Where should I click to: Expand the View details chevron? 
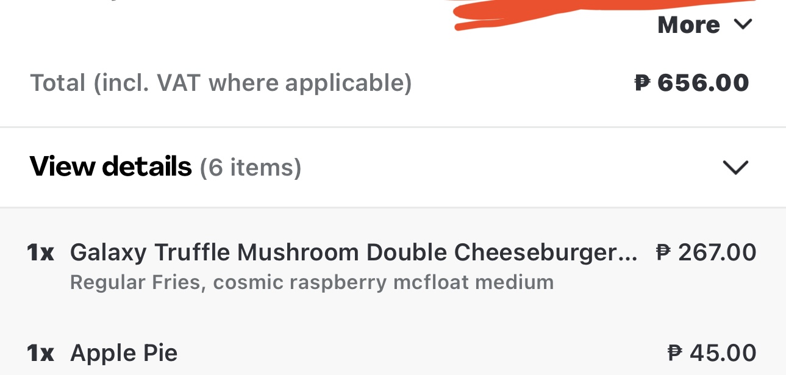click(735, 167)
